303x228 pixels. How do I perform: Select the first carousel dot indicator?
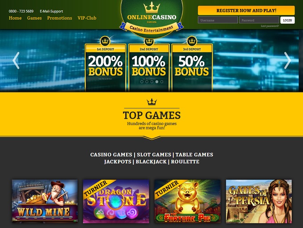pyautogui.click(x=142, y=82)
